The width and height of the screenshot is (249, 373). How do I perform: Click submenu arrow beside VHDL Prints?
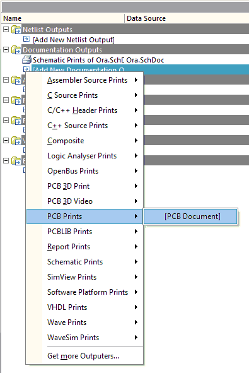tap(136, 307)
